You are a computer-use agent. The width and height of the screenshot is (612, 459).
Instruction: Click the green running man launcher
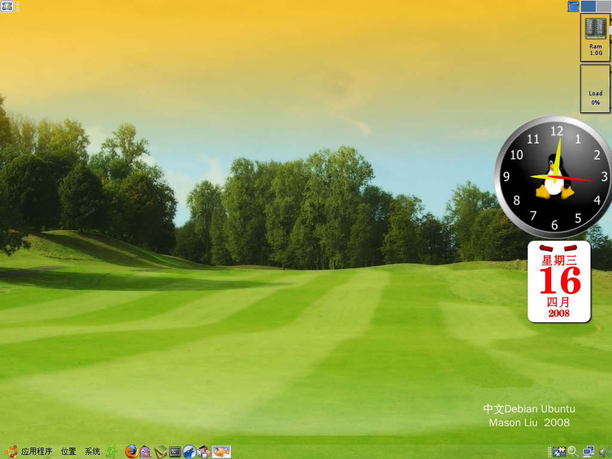point(112,452)
